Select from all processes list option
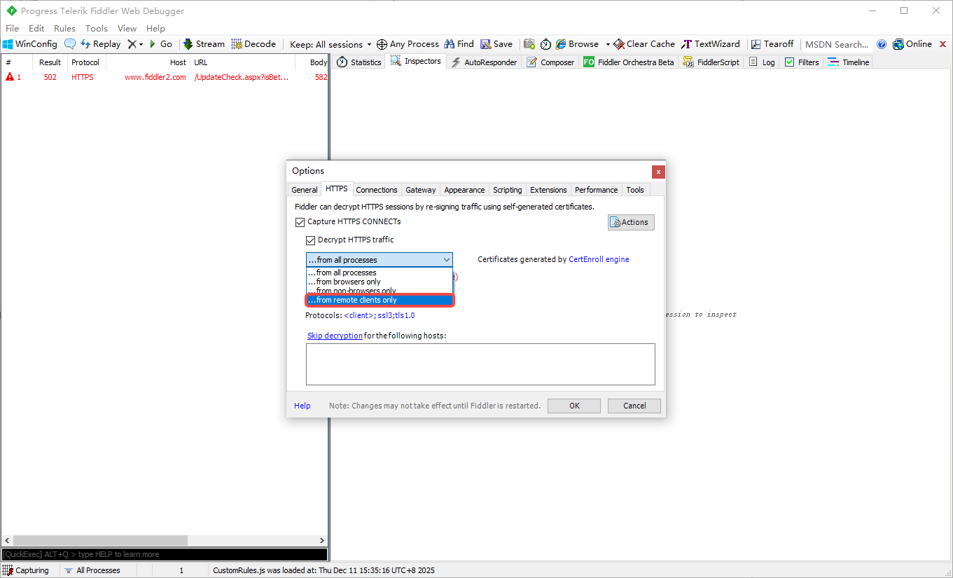Image resolution: width=953 pixels, height=578 pixels. [380, 273]
